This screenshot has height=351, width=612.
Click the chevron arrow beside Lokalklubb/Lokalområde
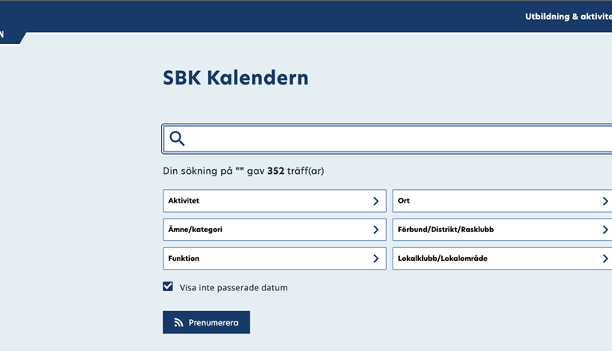605,258
